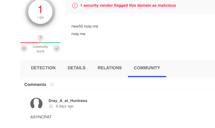Open the Dray_A_at_Huntress user profile link
215x128 pixels.
[68, 101]
